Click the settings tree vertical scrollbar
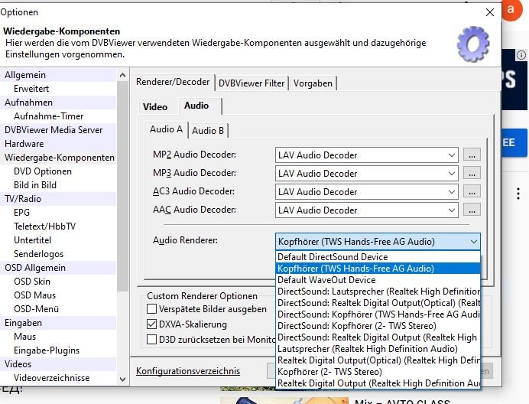The width and height of the screenshot is (529, 404). [122, 191]
